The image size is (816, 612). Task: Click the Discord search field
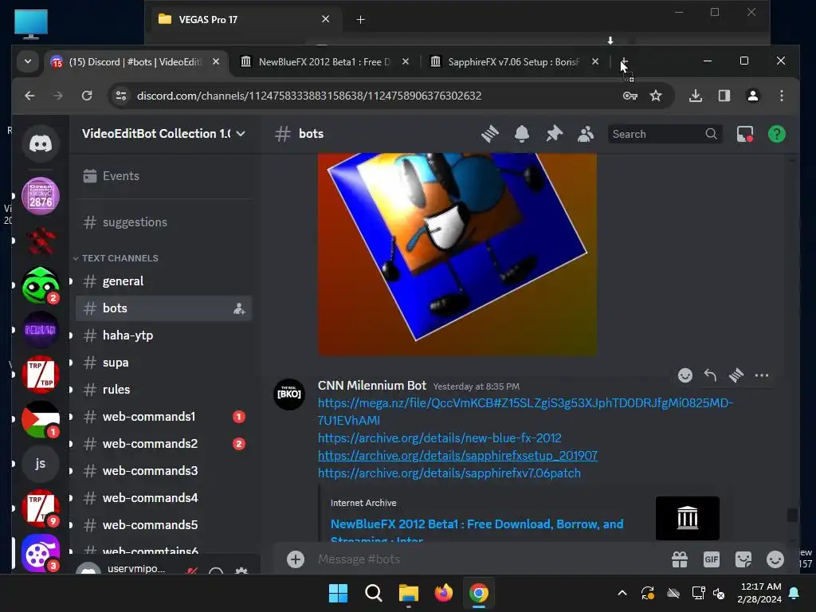(x=665, y=134)
